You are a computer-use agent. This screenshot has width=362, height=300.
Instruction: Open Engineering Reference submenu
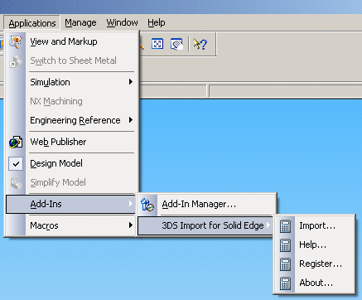pyautogui.click(x=72, y=120)
